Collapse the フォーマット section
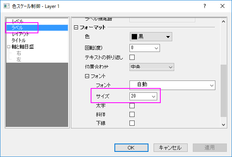The image size is (232, 157). 76,27
